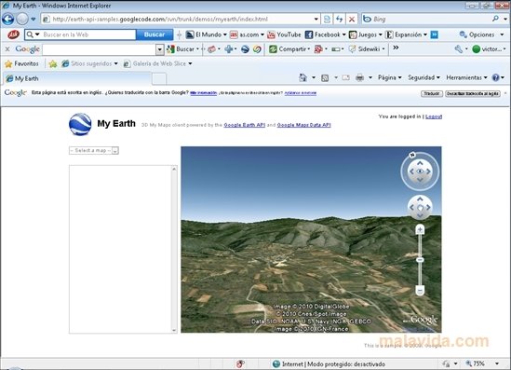Image resolution: width=511 pixels, height=370 pixels.
Task: Click the North N marker on the compass ring
Action: click(412, 155)
